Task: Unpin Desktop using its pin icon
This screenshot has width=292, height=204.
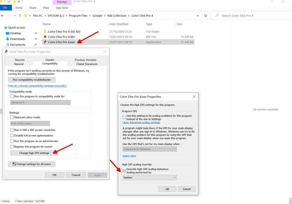Action: pos(35,33)
